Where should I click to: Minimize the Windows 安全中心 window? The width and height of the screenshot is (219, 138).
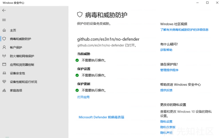[x=197, y=3]
